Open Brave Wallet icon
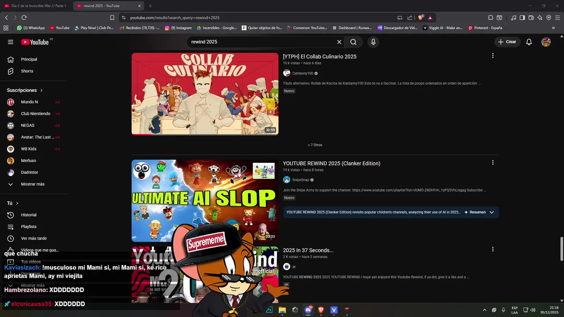Screen dimensions: 564x317 [531, 18]
